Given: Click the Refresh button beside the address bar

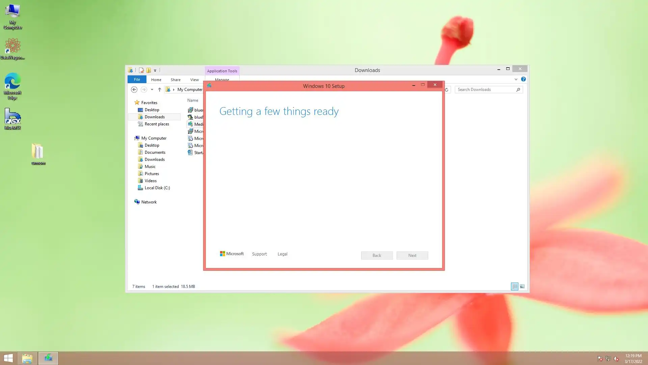Looking at the screenshot, I should coord(447,90).
